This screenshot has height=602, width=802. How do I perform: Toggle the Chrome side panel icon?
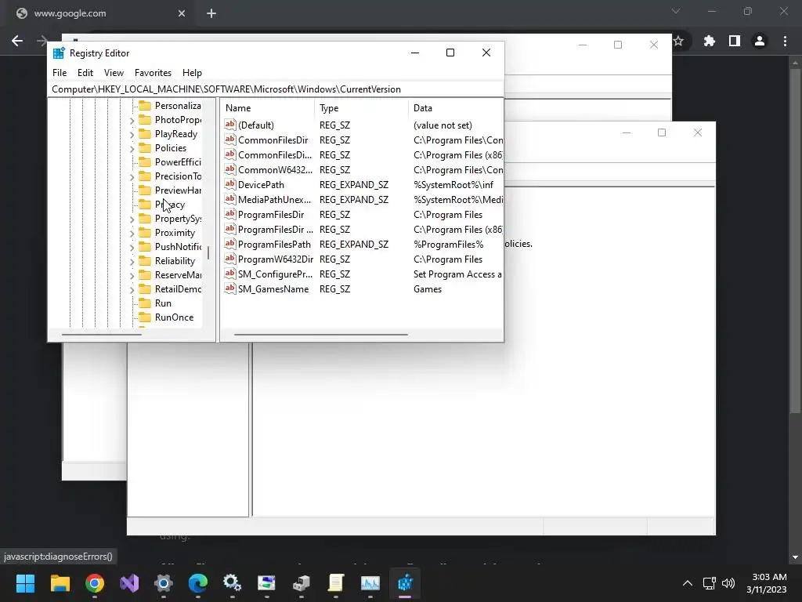pyautogui.click(x=735, y=41)
